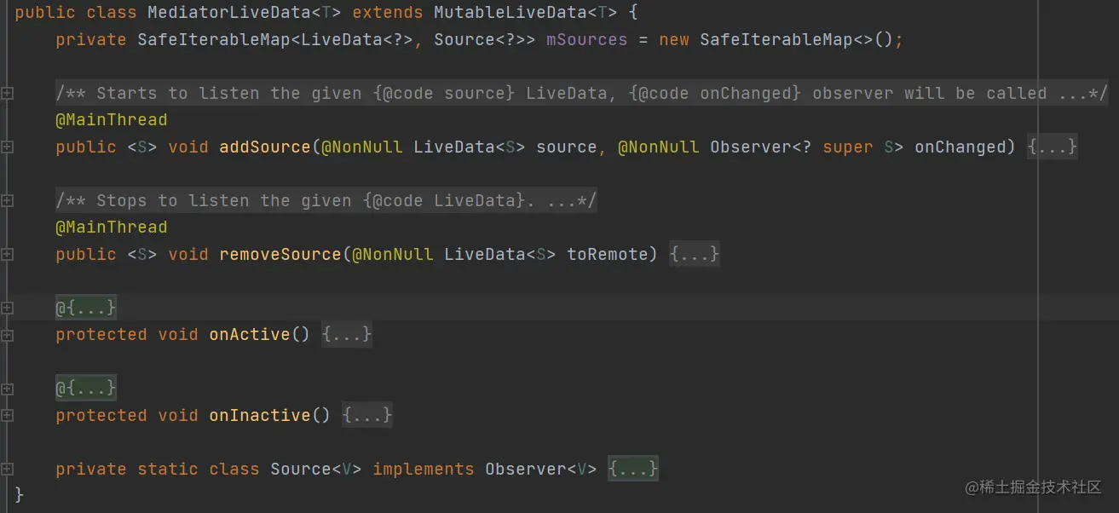Expand addSource method using its gutter fold icon
Viewport: 1119px width, 513px height.
point(7,147)
